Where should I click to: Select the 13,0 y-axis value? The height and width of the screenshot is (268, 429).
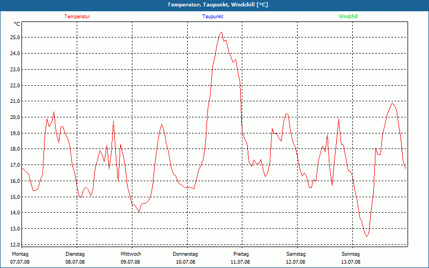coord(16,229)
